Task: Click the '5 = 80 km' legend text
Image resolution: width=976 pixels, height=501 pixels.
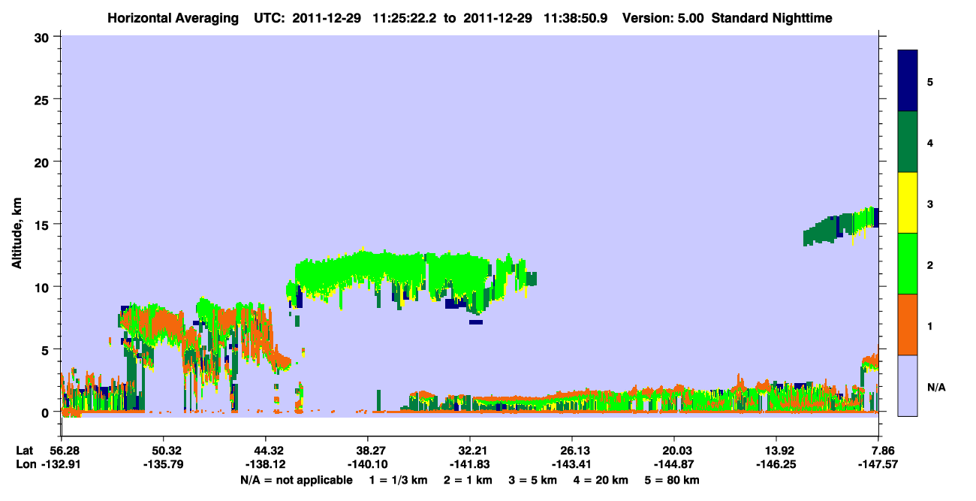Action: [672, 480]
